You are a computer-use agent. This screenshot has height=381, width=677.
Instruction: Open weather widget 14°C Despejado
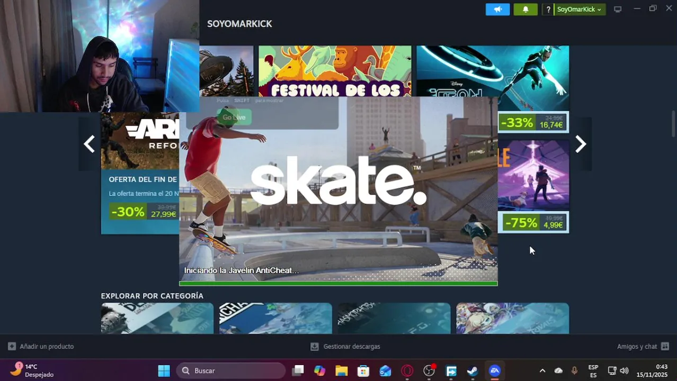(x=33, y=370)
